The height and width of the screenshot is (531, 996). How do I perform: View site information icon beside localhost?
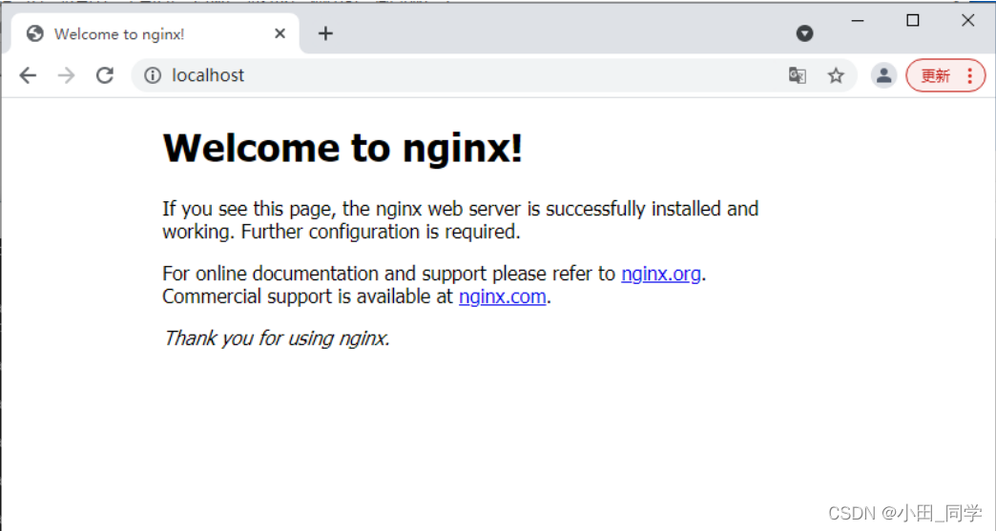153,75
